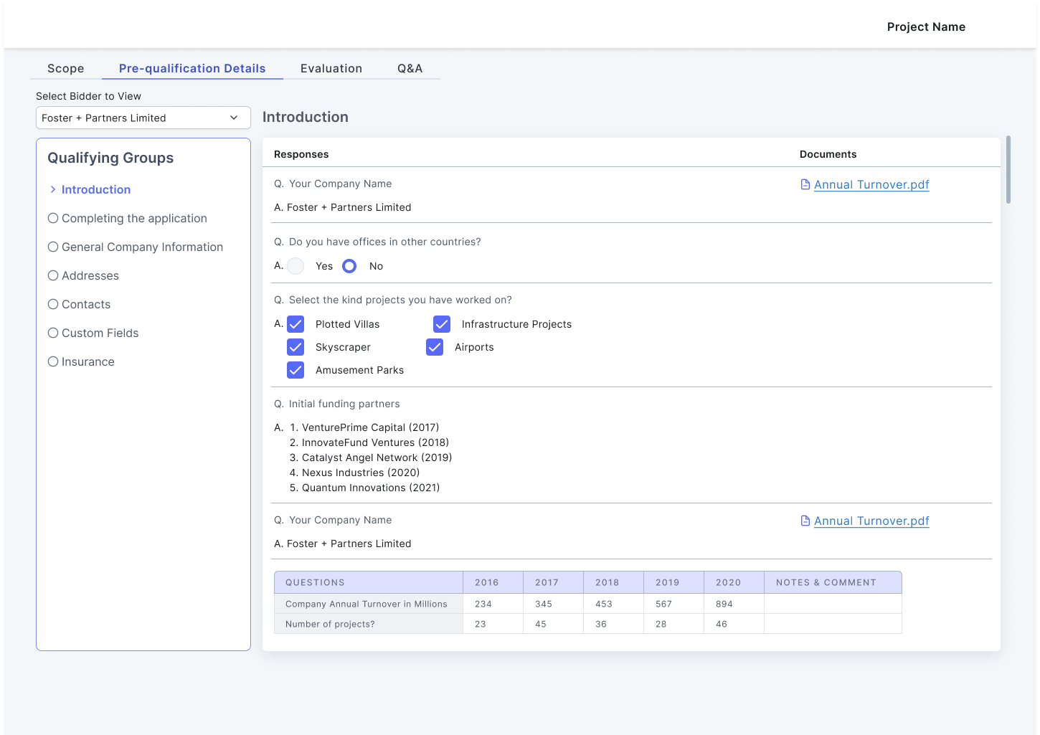Screen dimensions: 1040x735
Task: Uncheck the Amusement Parks checkbox
Action: click(x=296, y=370)
